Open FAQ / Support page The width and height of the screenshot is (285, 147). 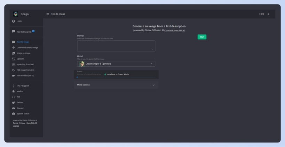(x=23, y=86)
